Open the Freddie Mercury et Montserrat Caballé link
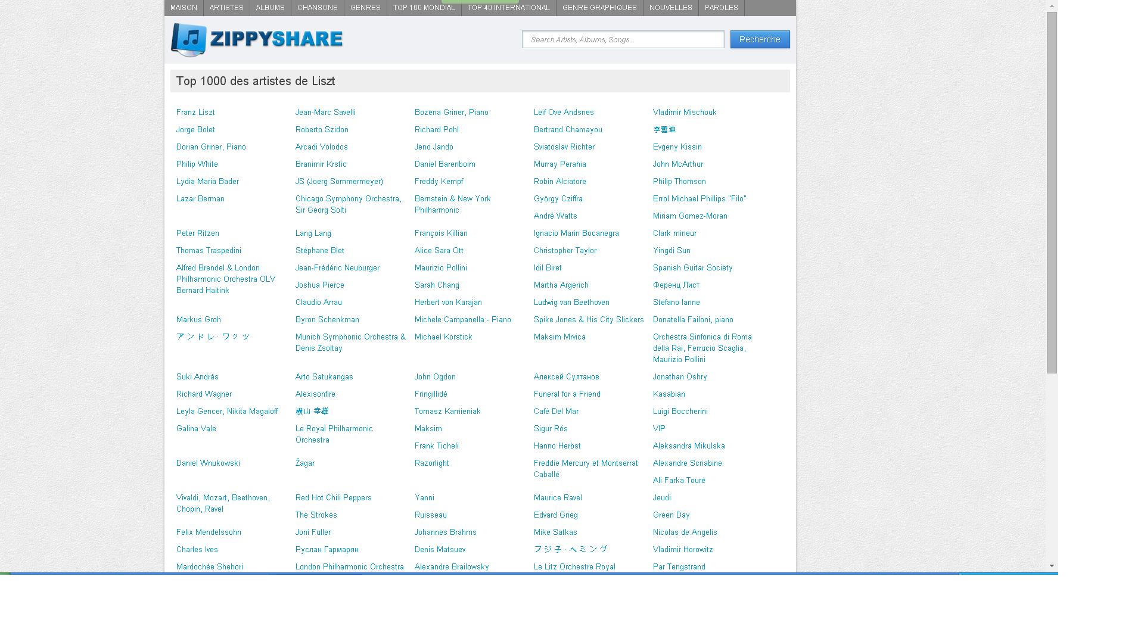This screenshot has width=1144, height=626. pos(586,469)
